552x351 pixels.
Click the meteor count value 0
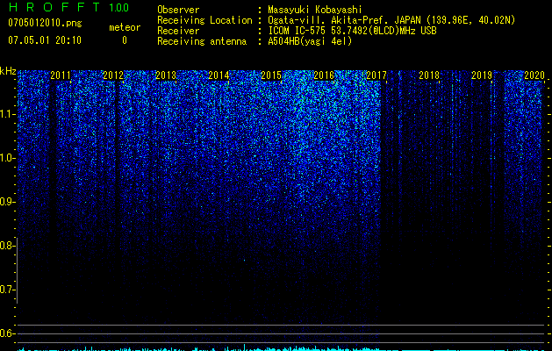click(125, 40)
